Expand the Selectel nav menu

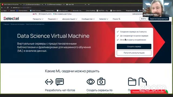point(104,19)
